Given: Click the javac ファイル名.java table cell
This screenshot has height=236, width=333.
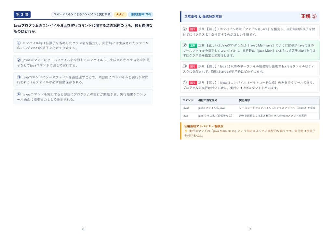Looking at the screenshot, I should click(211, 108).
